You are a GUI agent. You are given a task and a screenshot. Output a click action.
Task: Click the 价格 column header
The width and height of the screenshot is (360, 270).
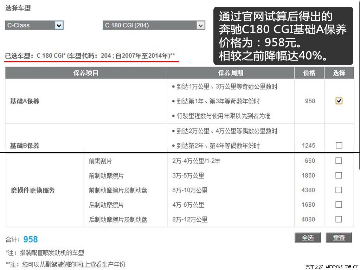[309, 73]
